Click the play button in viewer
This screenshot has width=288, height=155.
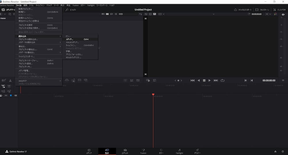coord(209,81)
